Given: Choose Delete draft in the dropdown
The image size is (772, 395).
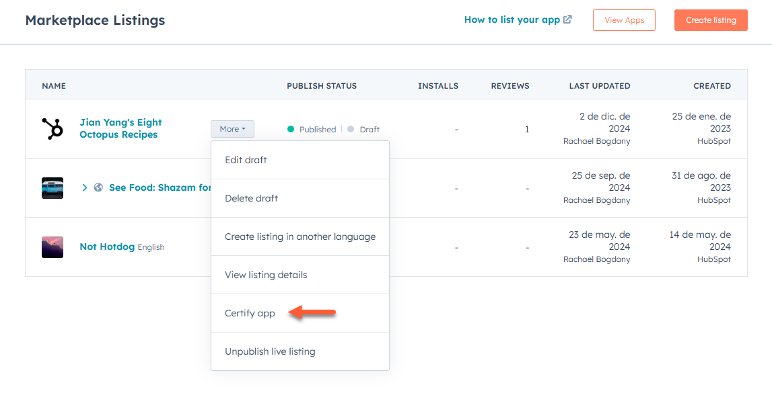Looking at the screenshot, I should pos(251,198).
